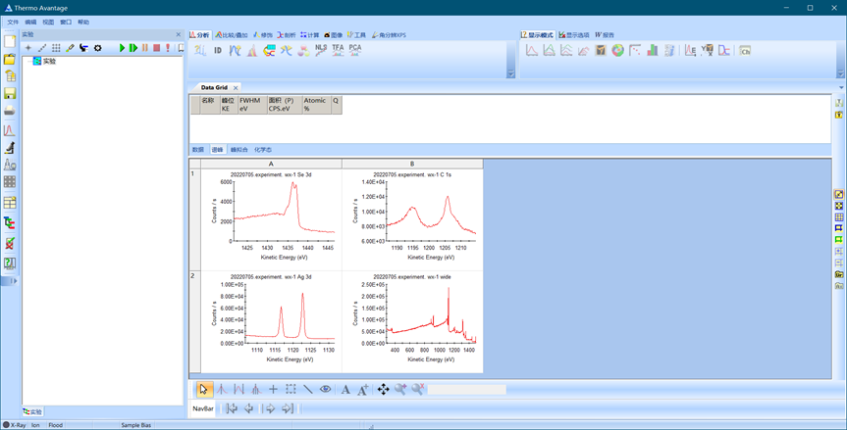The height and width of the screenshot is (430, 847).
Task: Click the PCA analysis icon
Action: click(354, 49)
